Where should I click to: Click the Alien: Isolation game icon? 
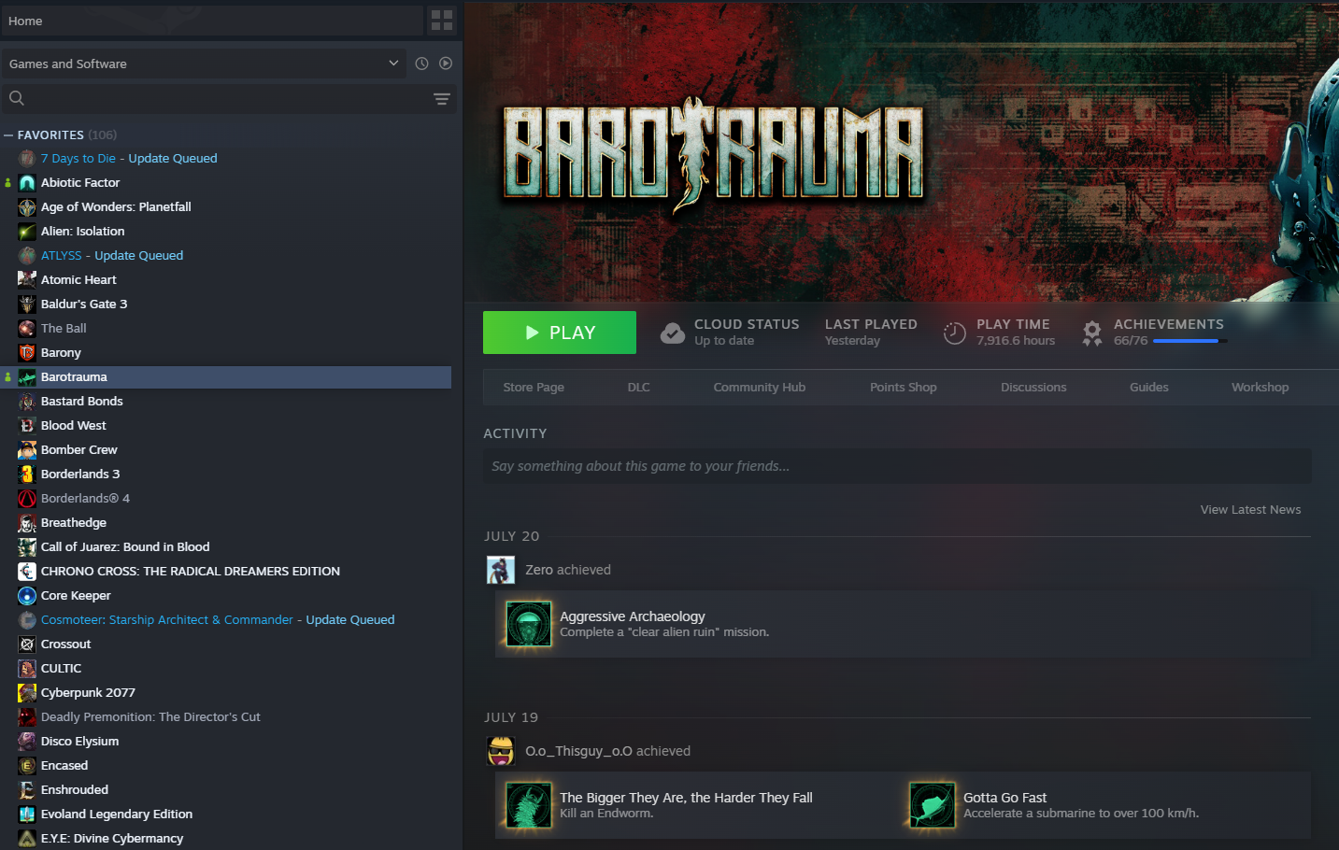coord(27,232)
